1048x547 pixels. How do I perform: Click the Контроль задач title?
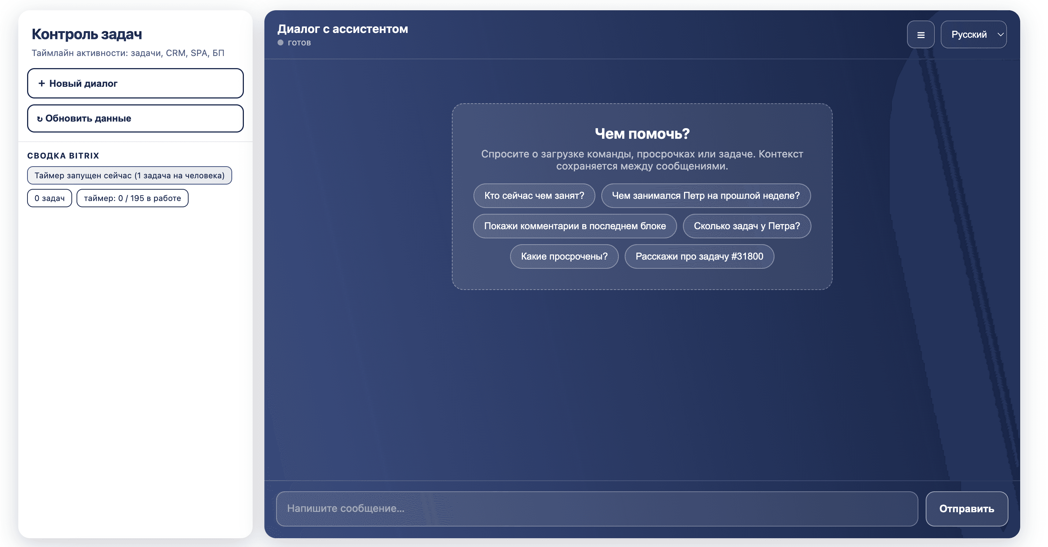[x=87, y=34]
